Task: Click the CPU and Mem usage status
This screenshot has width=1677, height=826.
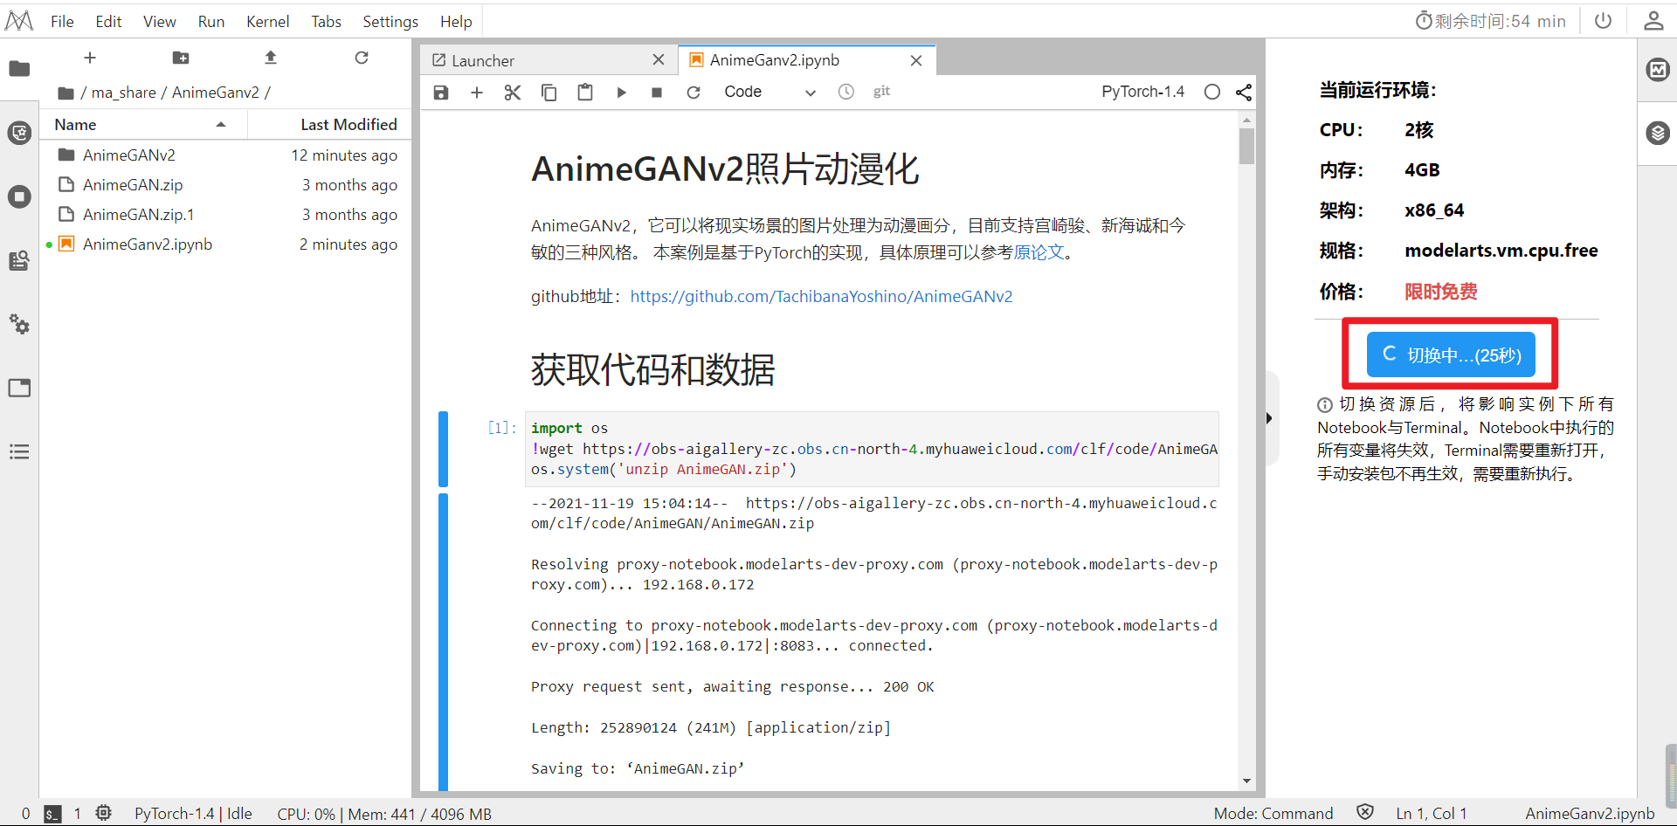Action: point(384,814)
